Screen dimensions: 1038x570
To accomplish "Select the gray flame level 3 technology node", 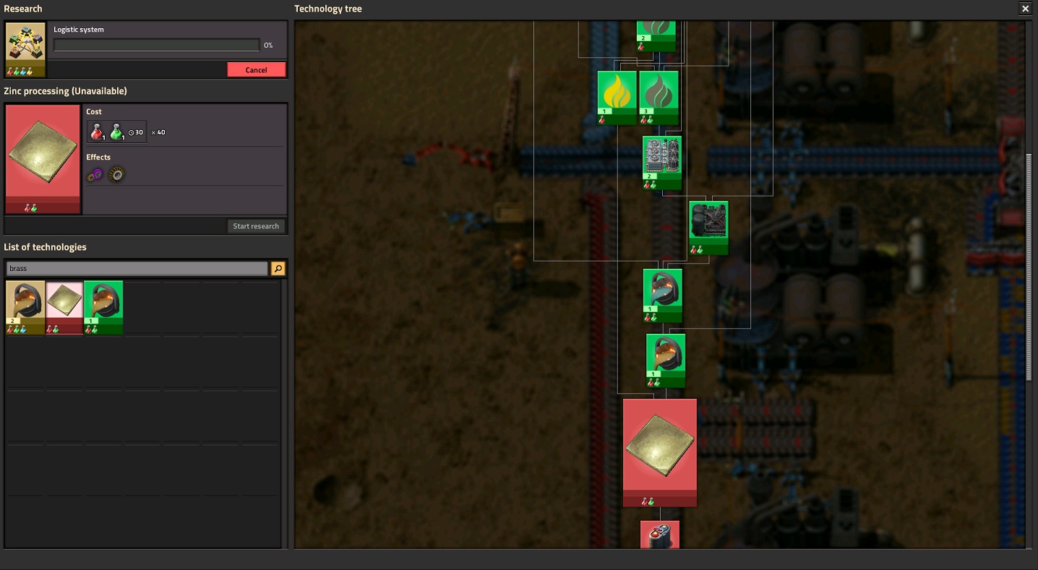I will [x=659, y=98].
